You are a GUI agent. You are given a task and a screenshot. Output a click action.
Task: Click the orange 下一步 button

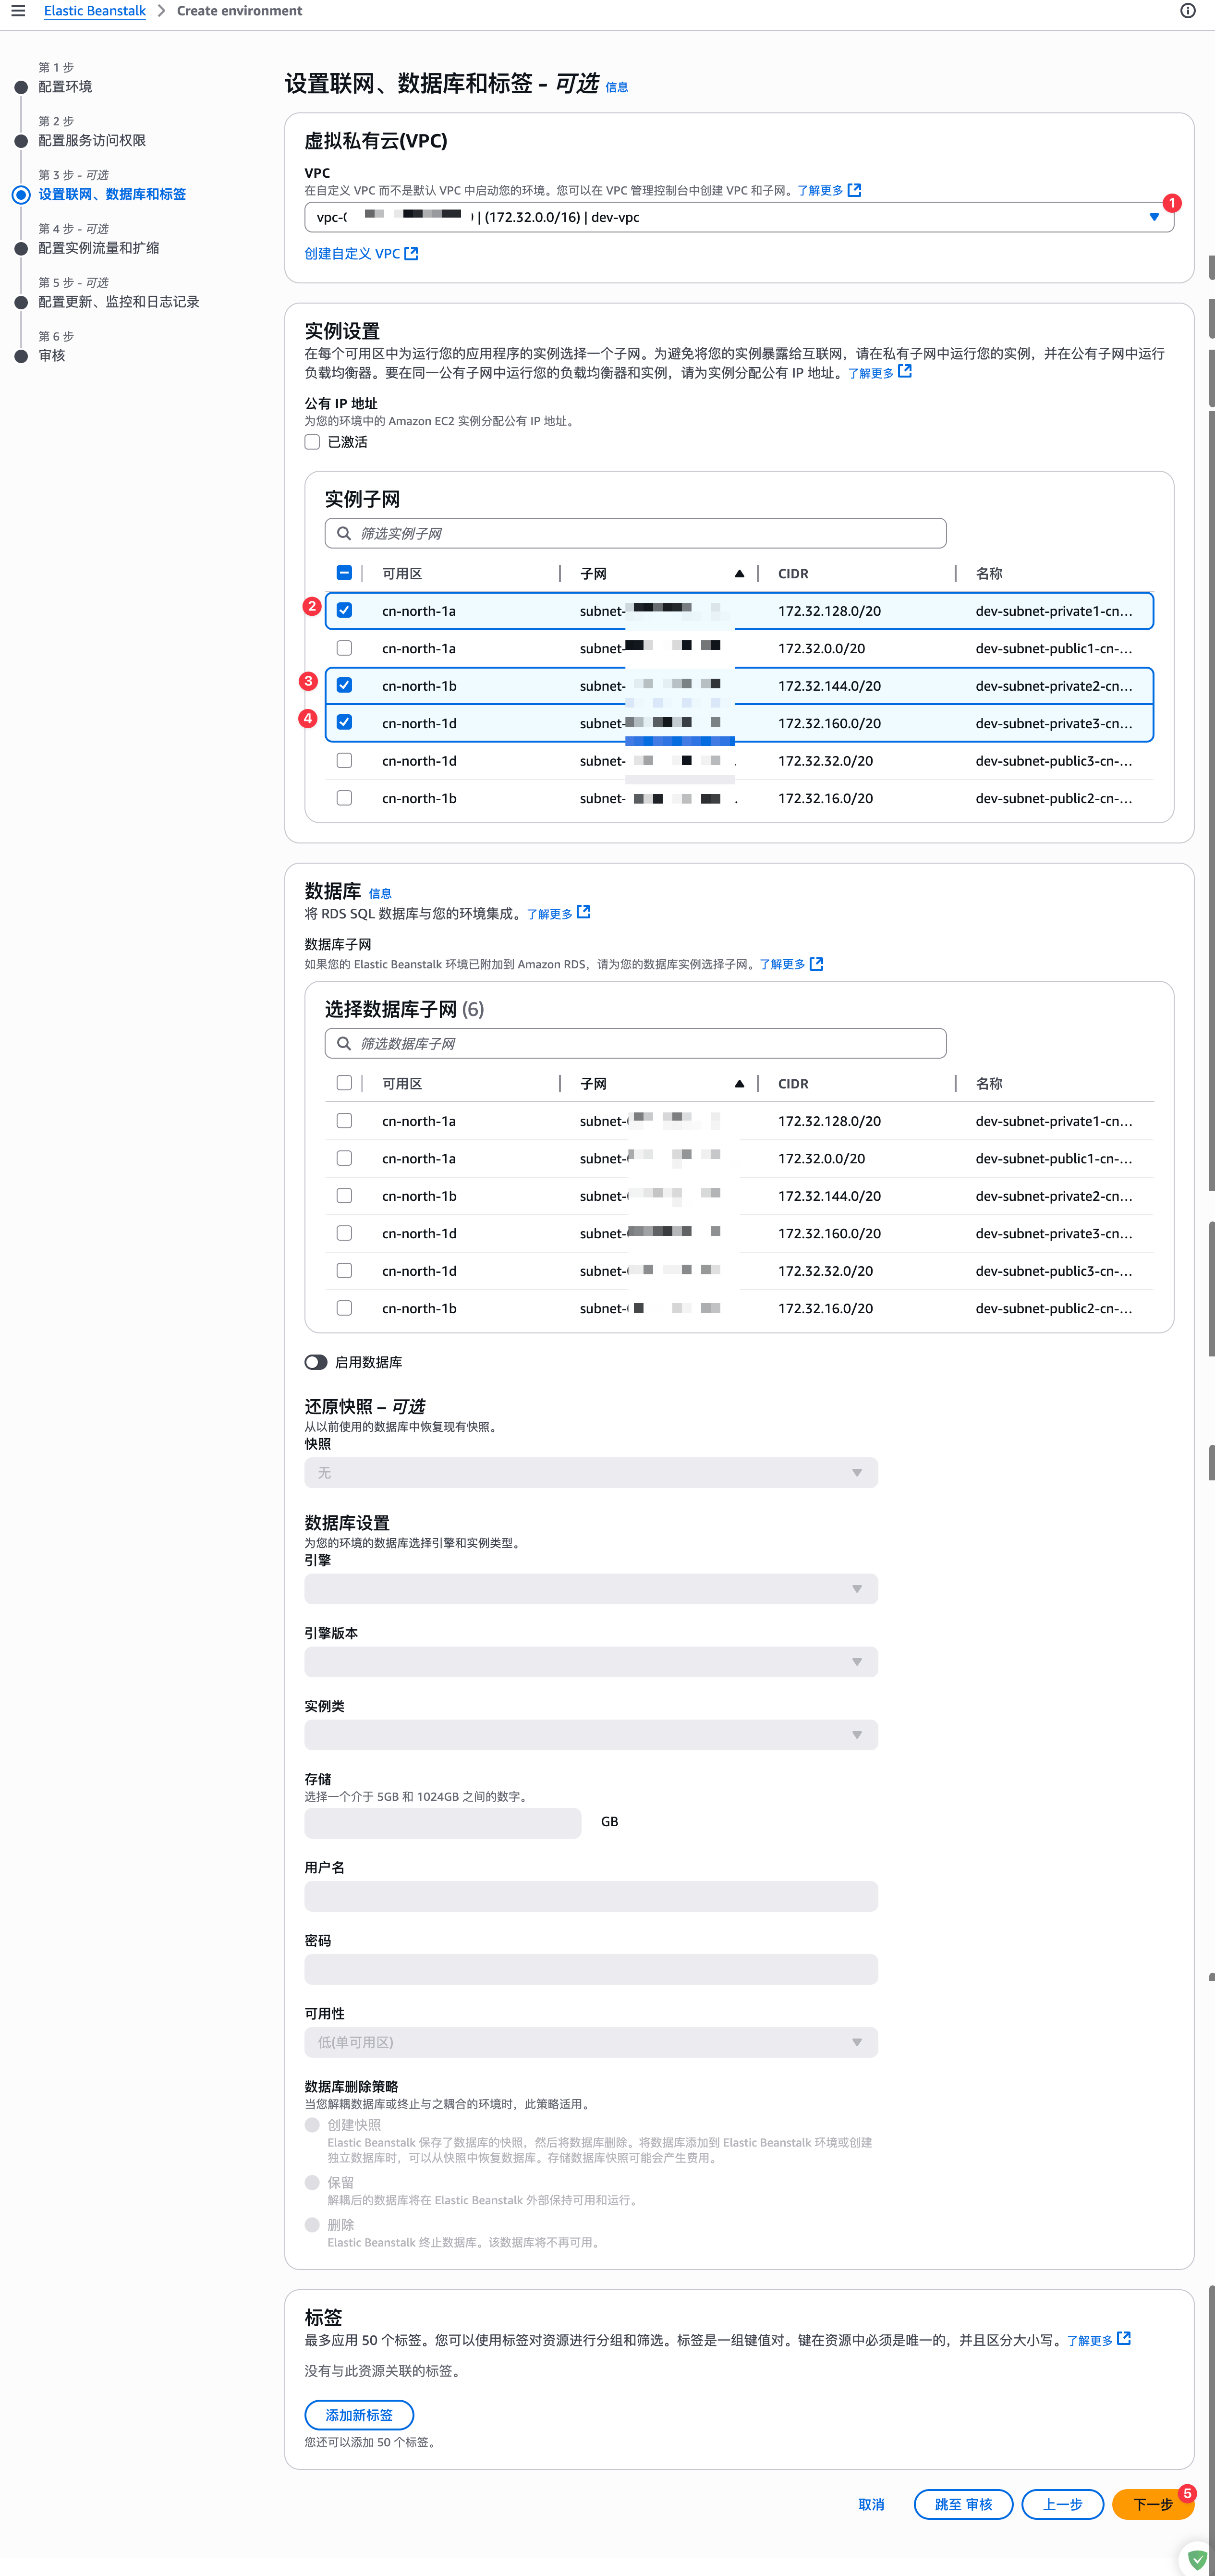[x=1152, y=2504]
